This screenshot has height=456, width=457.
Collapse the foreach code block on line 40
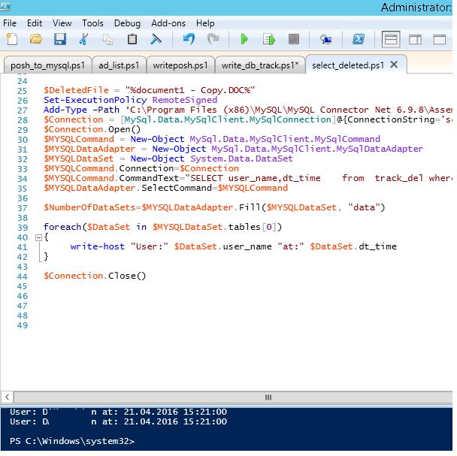click(x=38, y=237)
